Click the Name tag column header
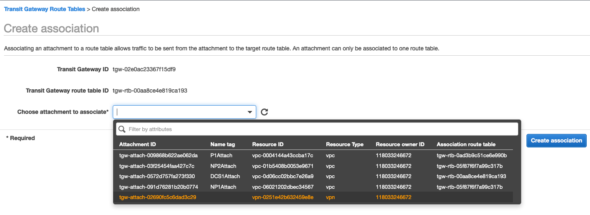This screenshot has height=215, width=590. pos(223,145)
